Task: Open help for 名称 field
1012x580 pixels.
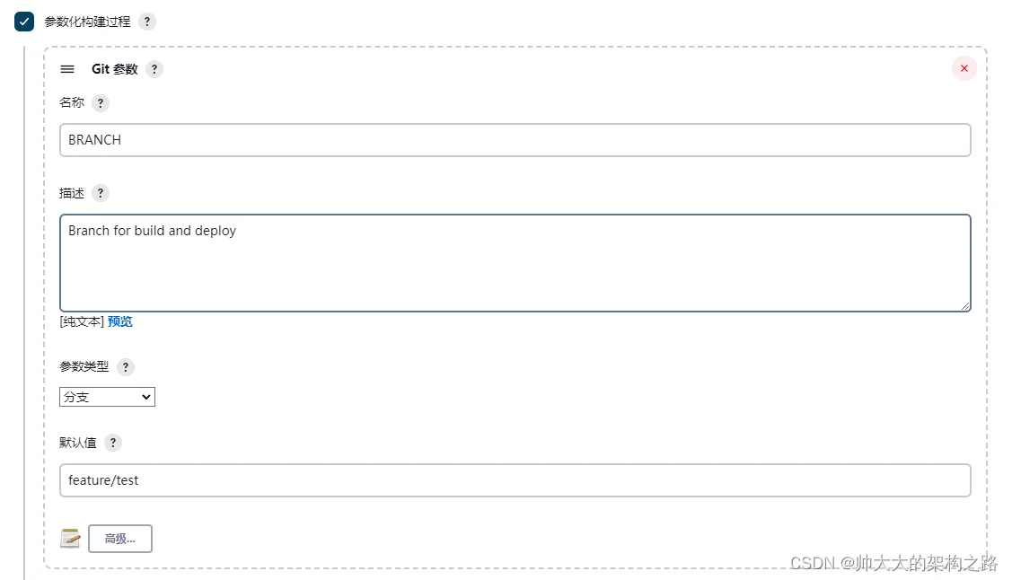Action: tap(101, 103)
